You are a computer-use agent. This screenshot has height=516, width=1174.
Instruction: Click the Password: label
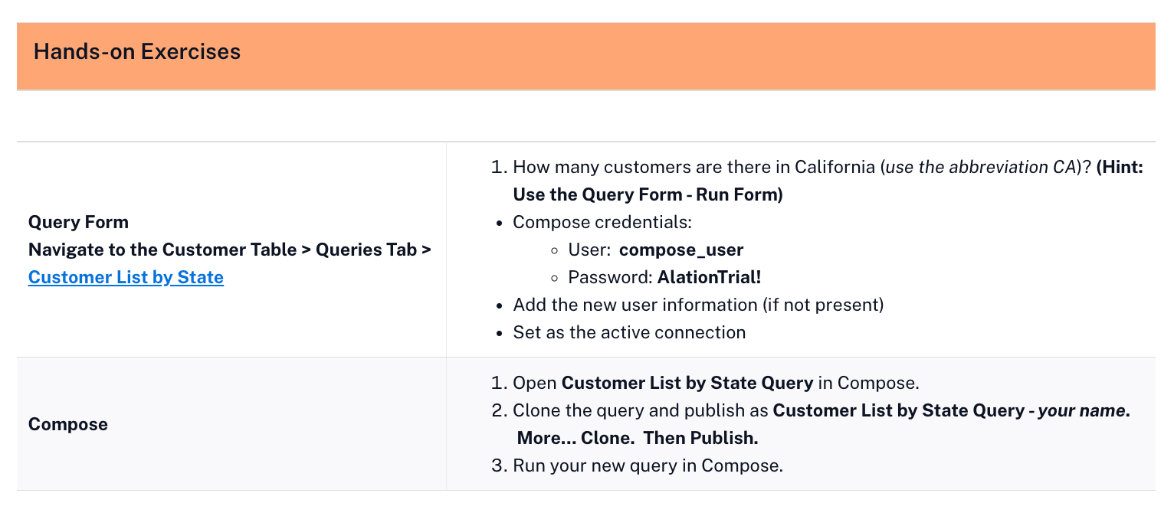(x=610, y=277)
